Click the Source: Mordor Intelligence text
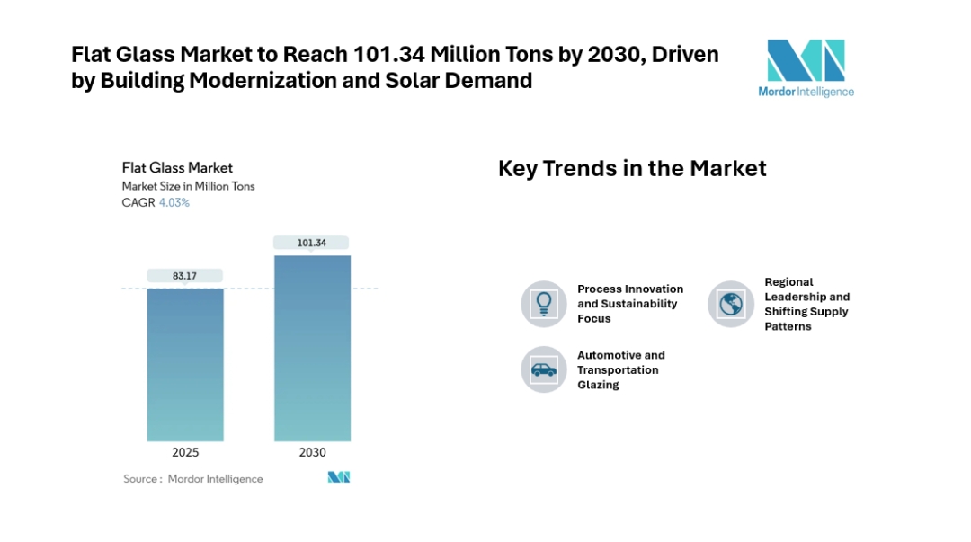The image size is (971, 542). coord(193,479)
